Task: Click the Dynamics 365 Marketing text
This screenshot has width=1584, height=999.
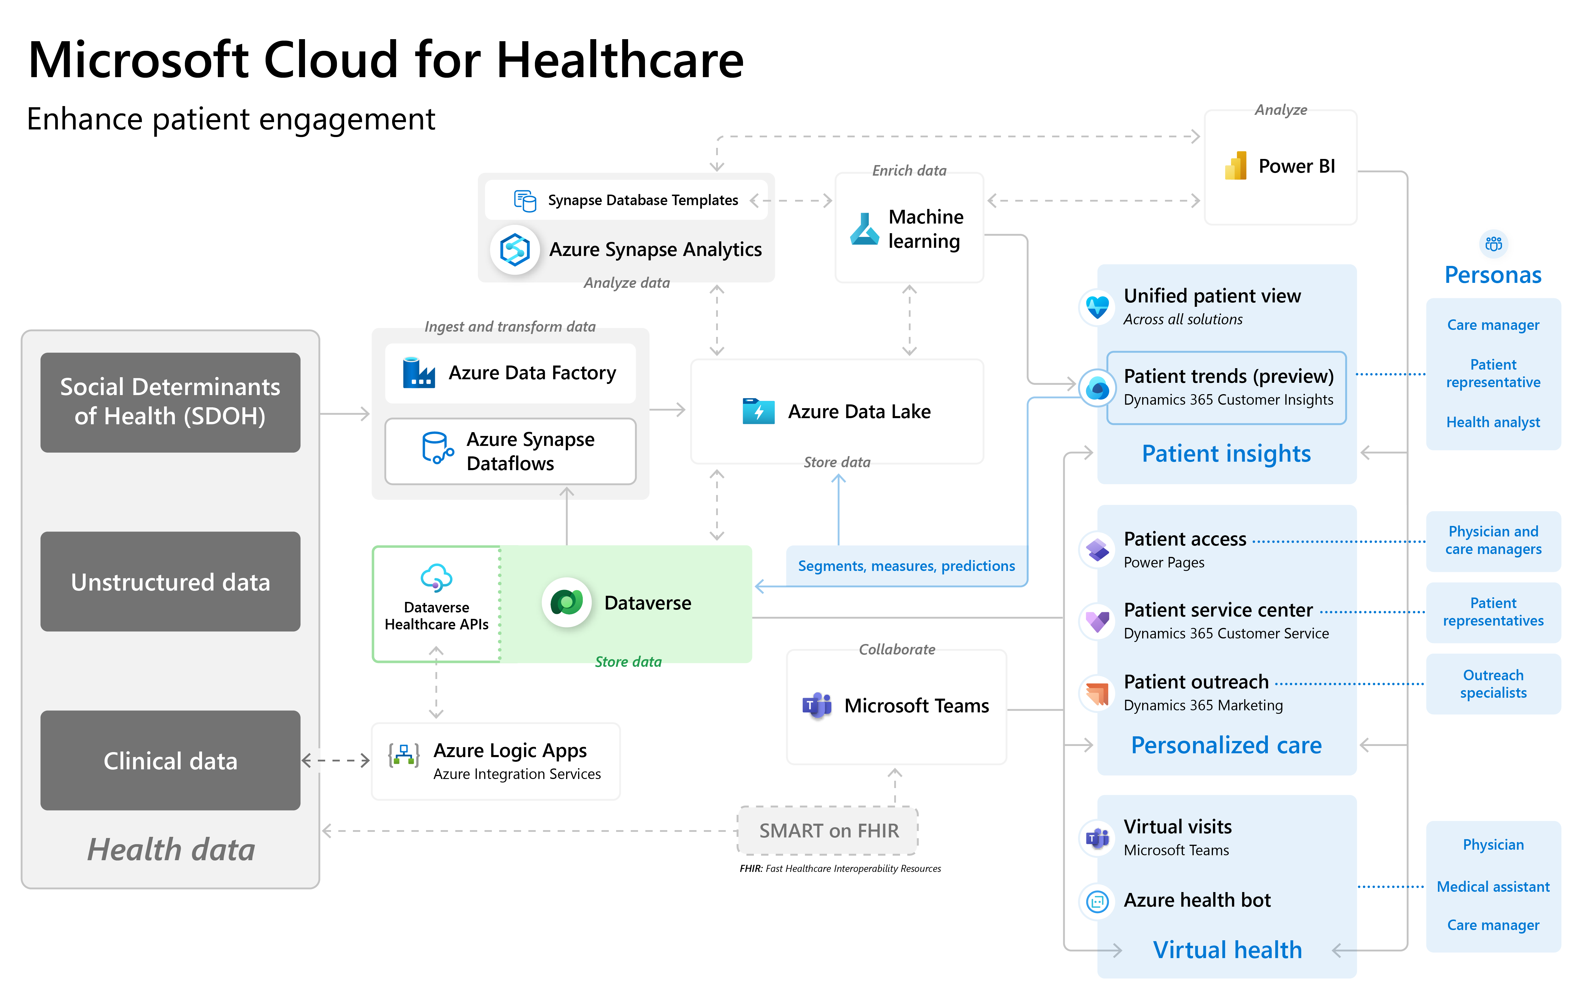Action: pyautogui.click(x=1203, y=705)
